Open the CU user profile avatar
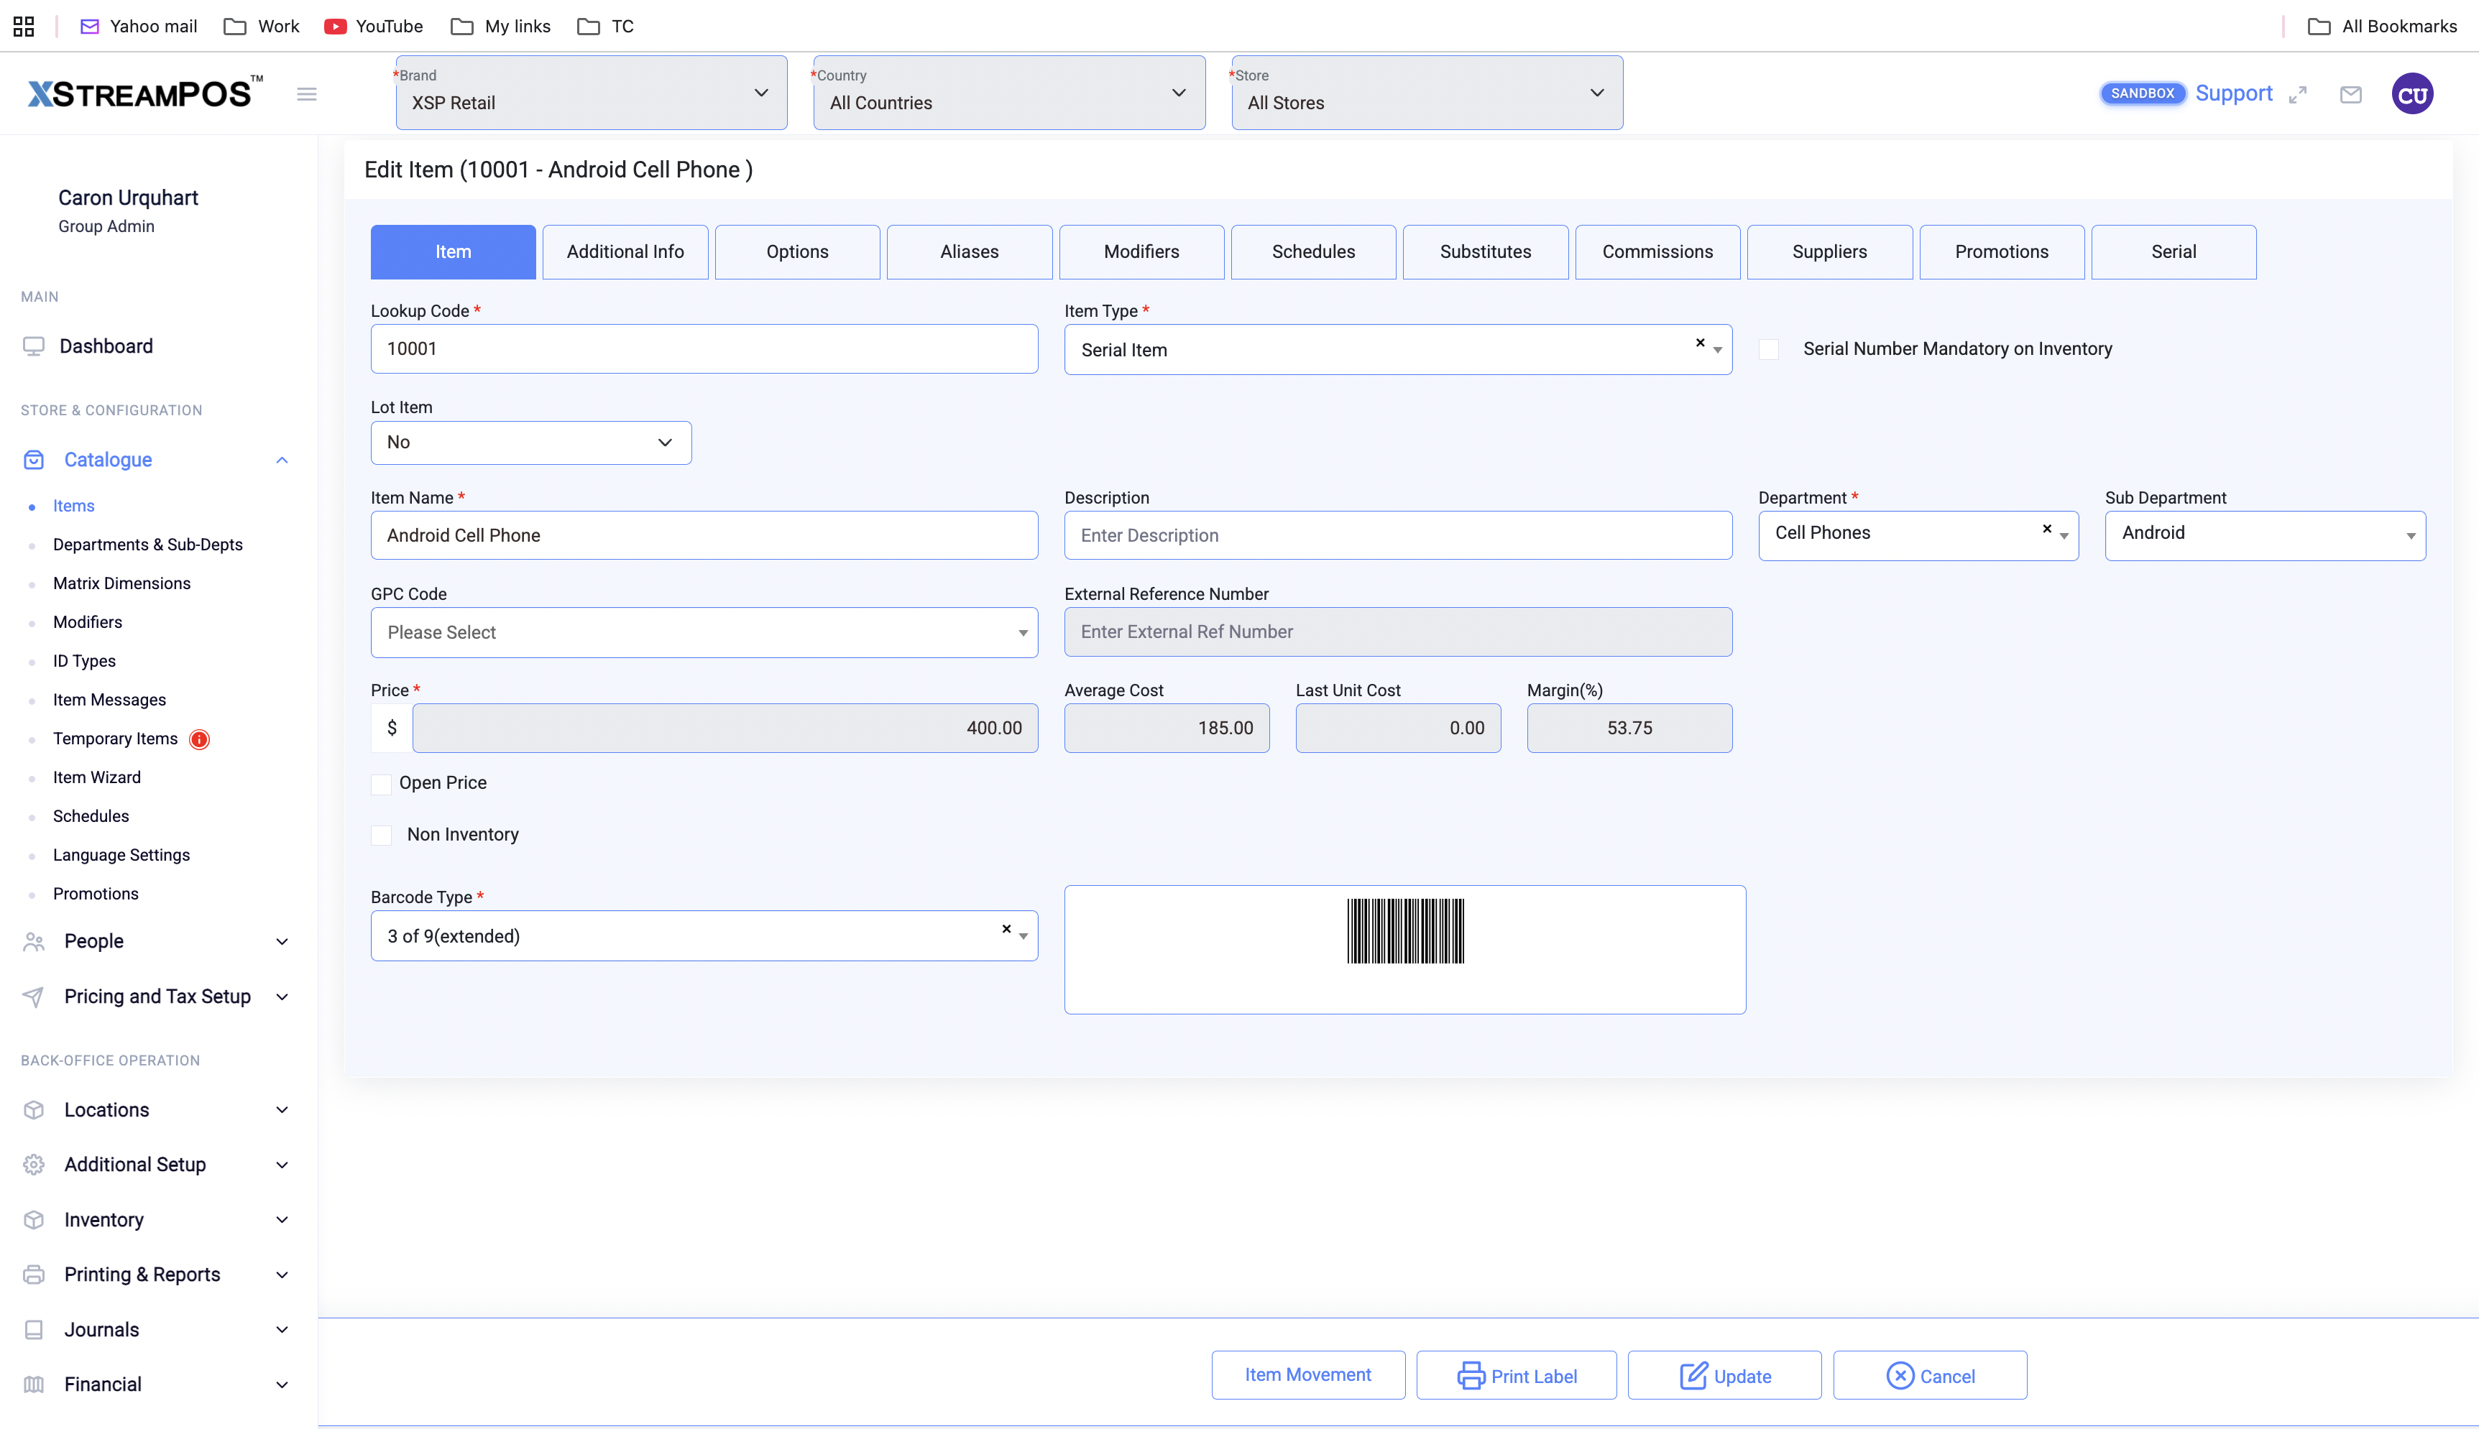 tap(2412, 94)
